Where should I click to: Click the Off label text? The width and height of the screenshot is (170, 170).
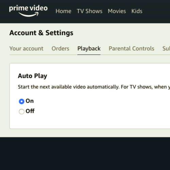[x=30, y=111]
